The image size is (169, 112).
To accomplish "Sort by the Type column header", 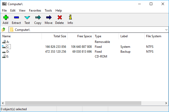I will [106, 36].
